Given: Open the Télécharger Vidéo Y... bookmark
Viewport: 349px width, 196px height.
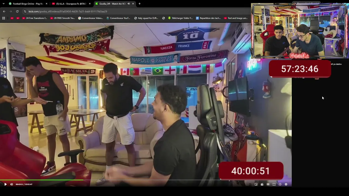Looking at the screenshot, I should (x=180, y=18).
